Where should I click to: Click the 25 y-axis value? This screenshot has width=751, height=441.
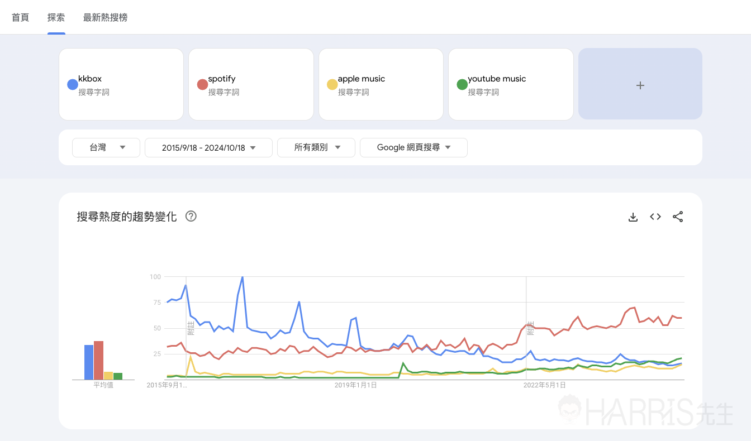tap(157, 354)
